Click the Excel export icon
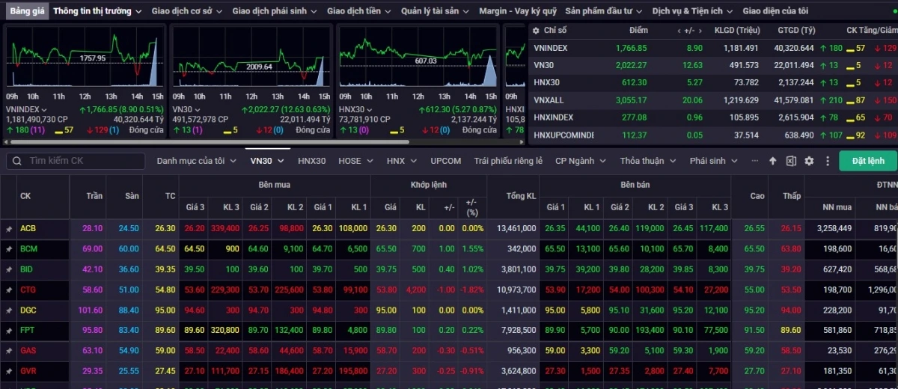This screenshot has width=898, height=389. [x=792, y=161]
